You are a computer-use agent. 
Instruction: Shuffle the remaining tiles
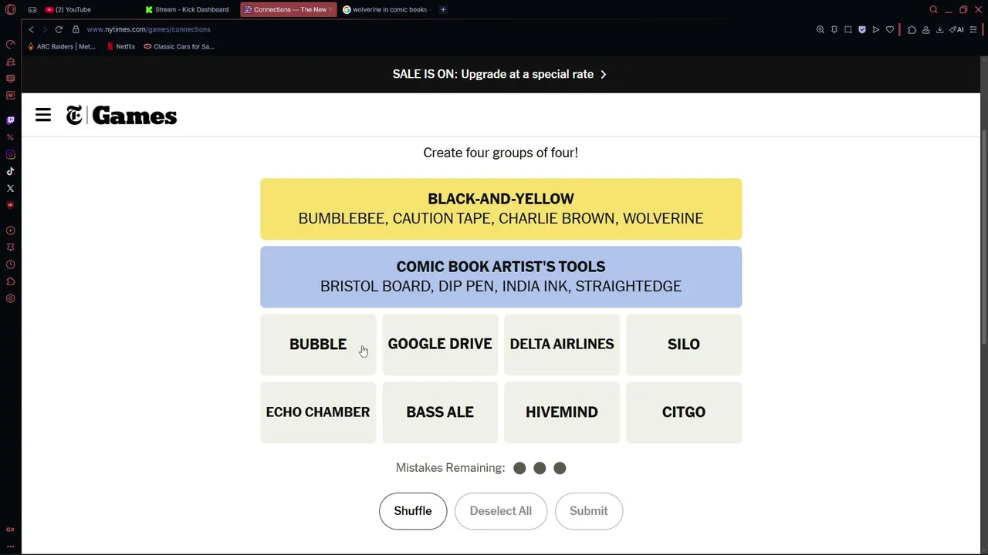coord(413,511)
